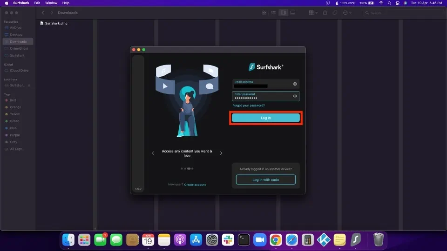Image resolution: width=447 pixels, height=251 pixels.
Task: Select the Red tag in Finder
Action: (x=18, y=100)
